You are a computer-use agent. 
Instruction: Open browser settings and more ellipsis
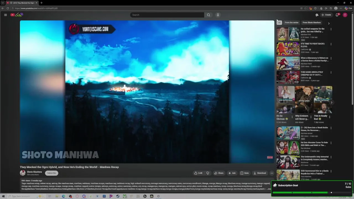tap(341, 8)
